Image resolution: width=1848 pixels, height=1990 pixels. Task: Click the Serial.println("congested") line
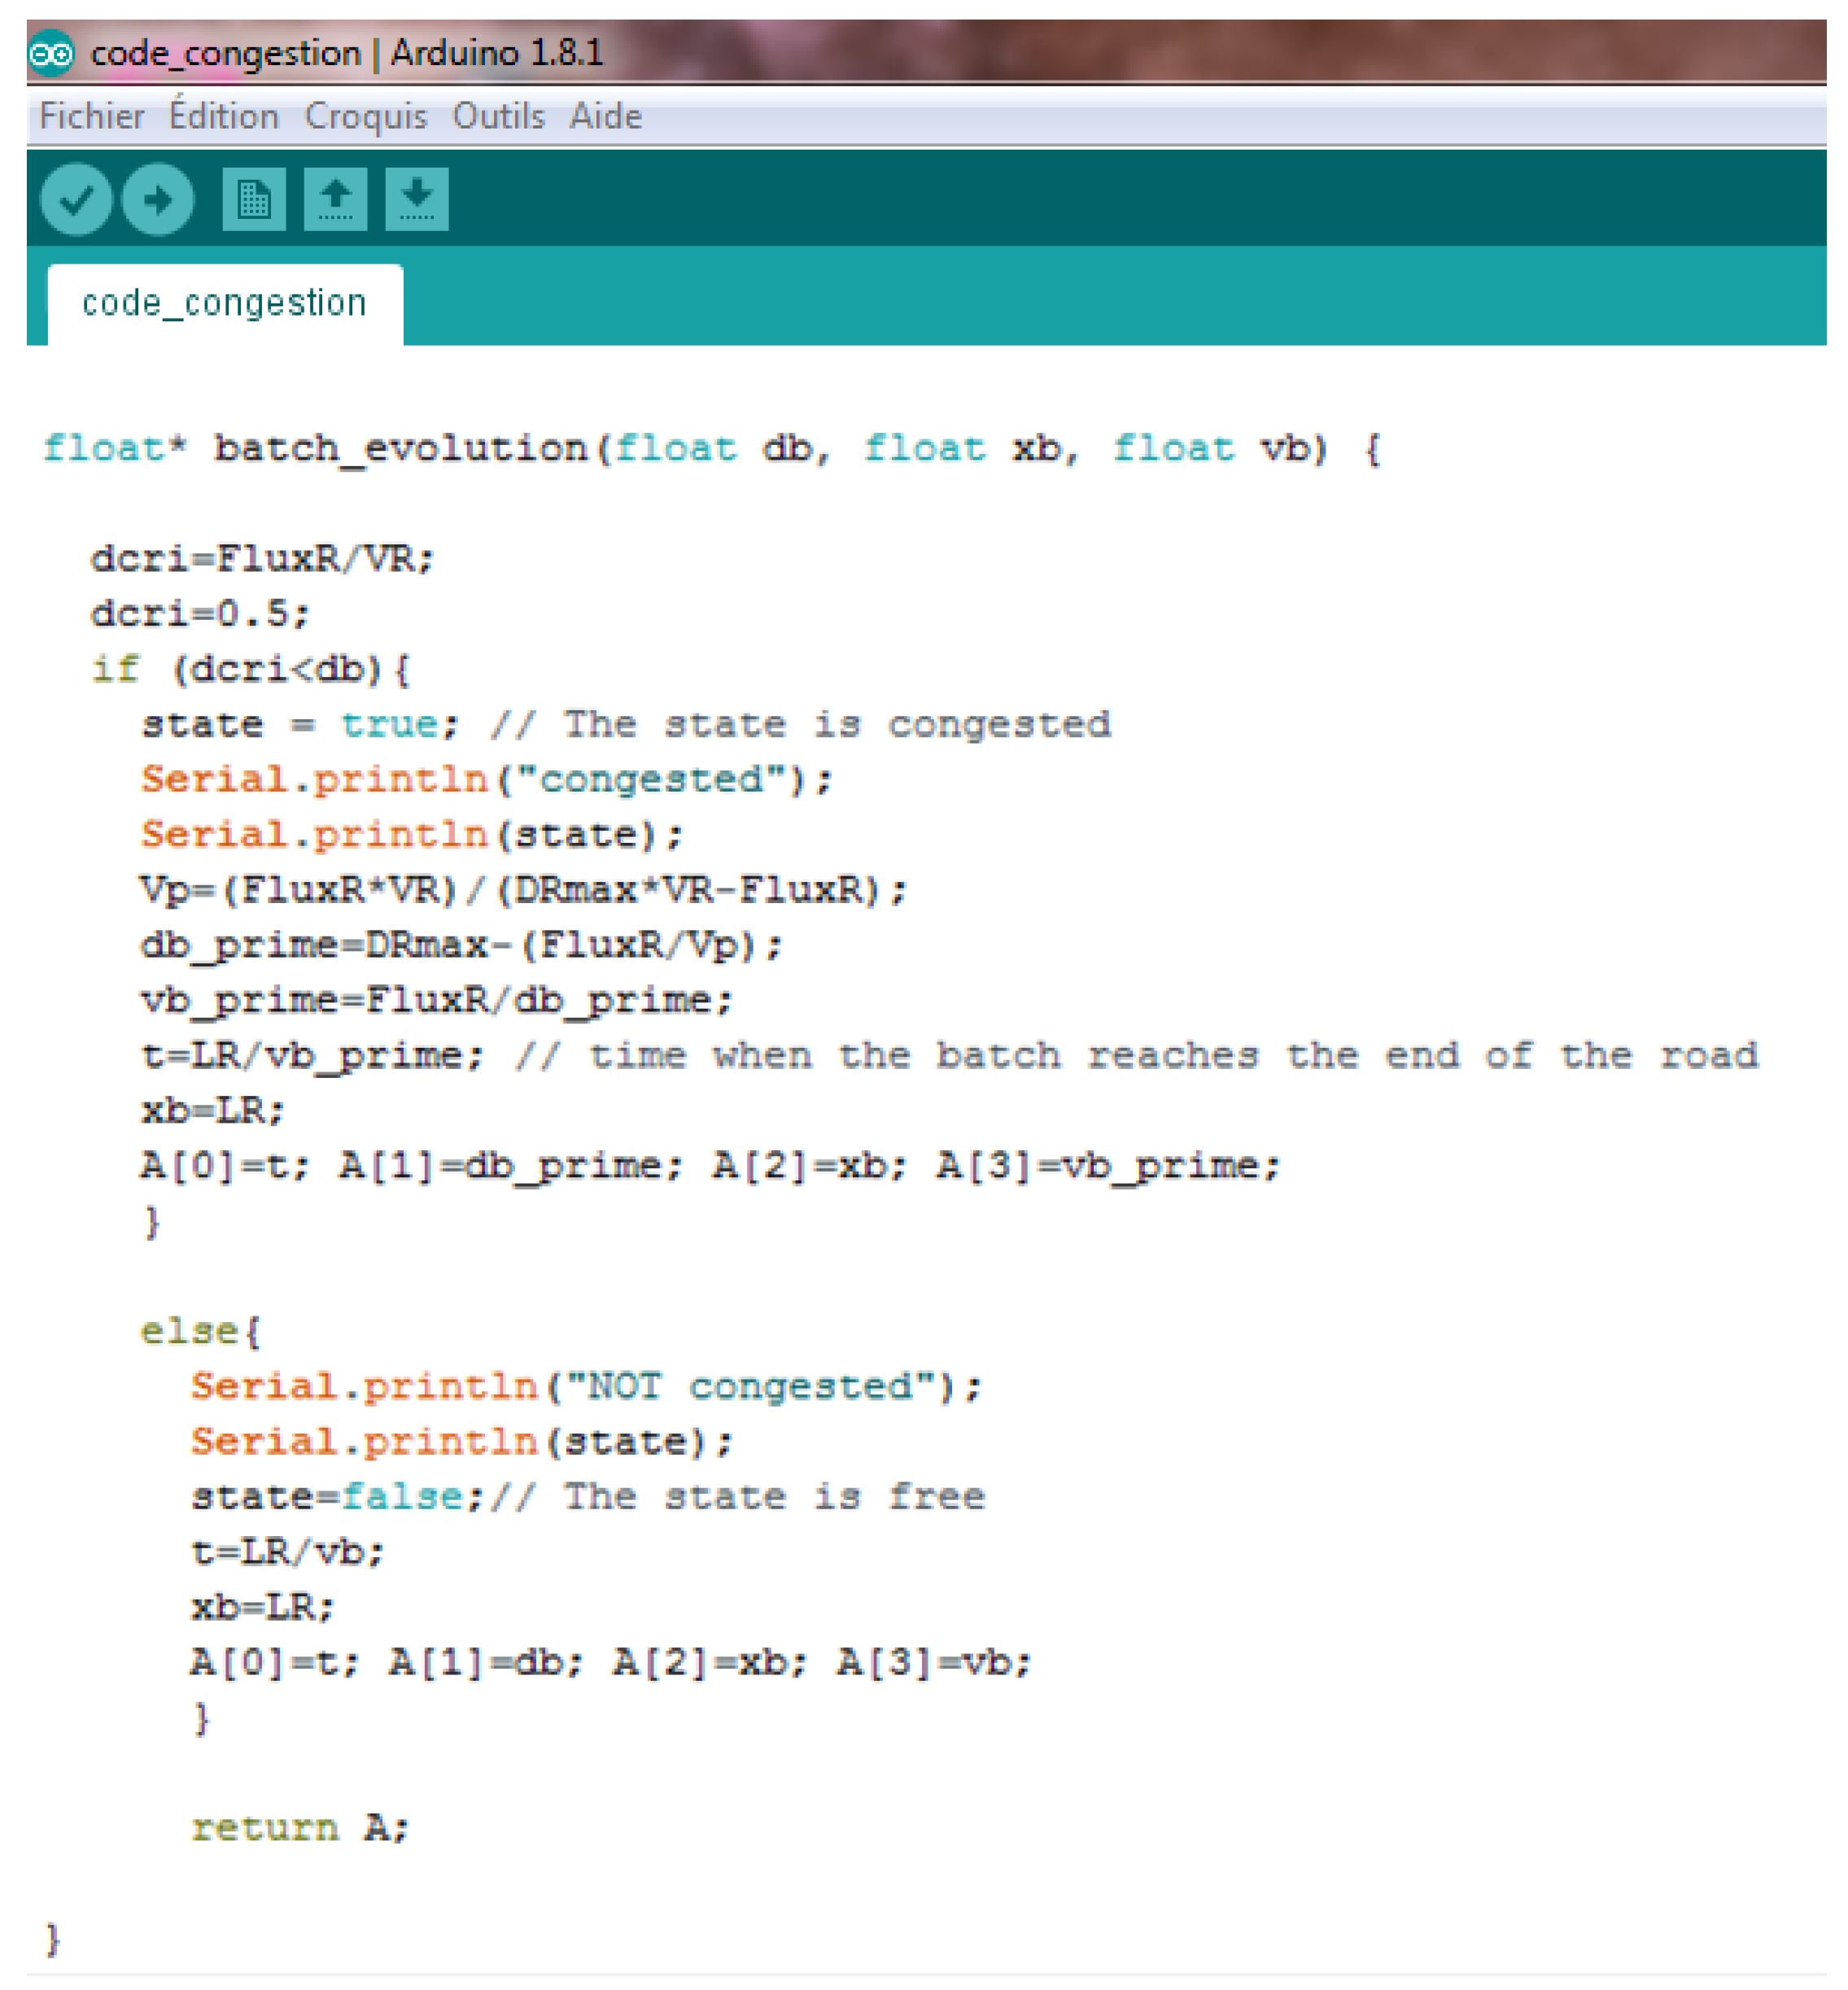485,780
